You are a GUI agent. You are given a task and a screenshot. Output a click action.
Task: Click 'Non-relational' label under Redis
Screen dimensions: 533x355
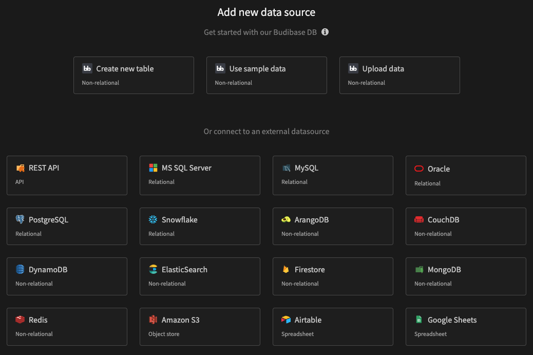(x=34, y=334)
